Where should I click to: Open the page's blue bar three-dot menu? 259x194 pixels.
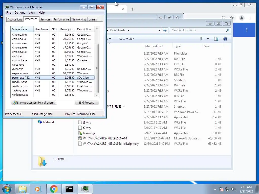247,30
